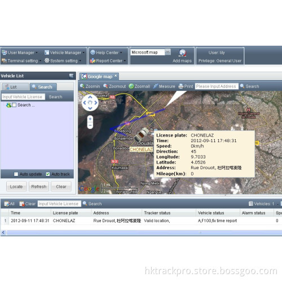
Task: Zoom in with map plus button
Action: (x=90, y=119)
